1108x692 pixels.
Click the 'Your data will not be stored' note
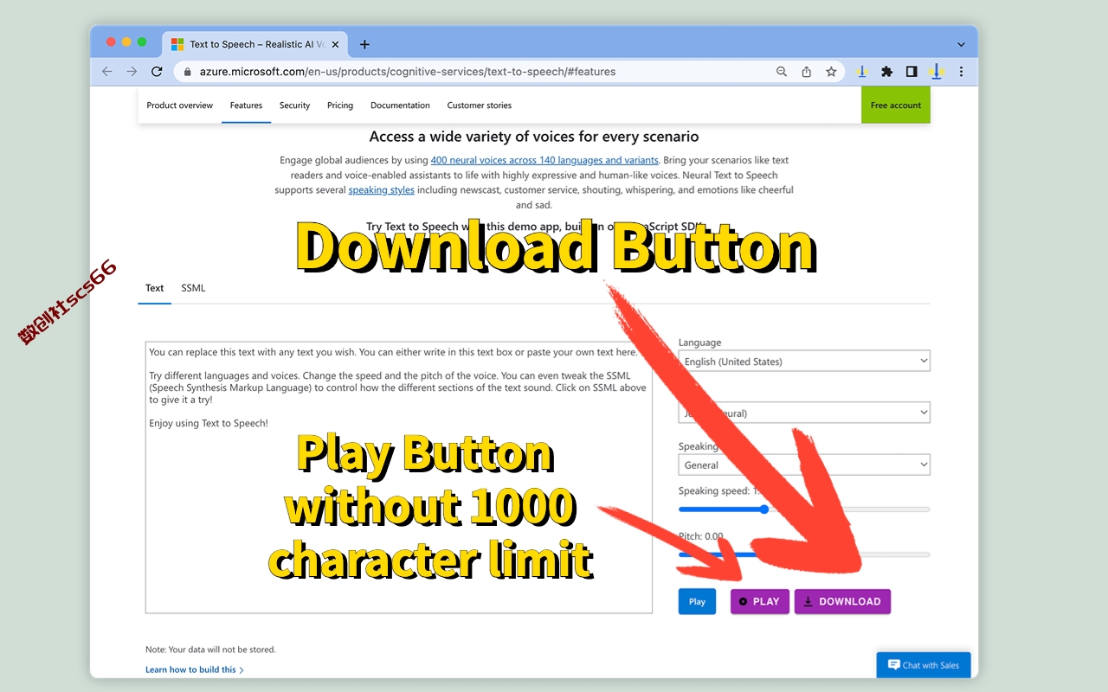210,649
